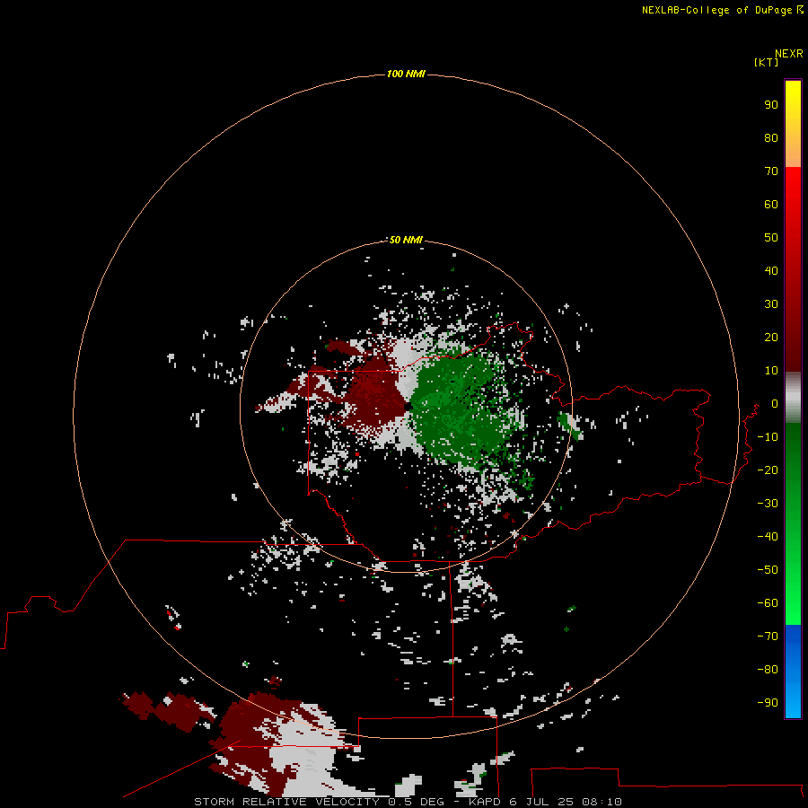Click the positive 90 knot scale label

point(771,105)
